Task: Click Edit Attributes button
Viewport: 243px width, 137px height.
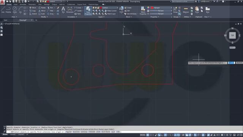Action: coord(131,14)
